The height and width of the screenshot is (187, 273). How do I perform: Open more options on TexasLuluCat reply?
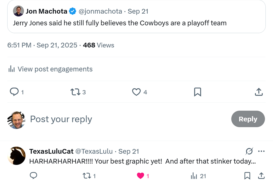[x=261, y=151]
